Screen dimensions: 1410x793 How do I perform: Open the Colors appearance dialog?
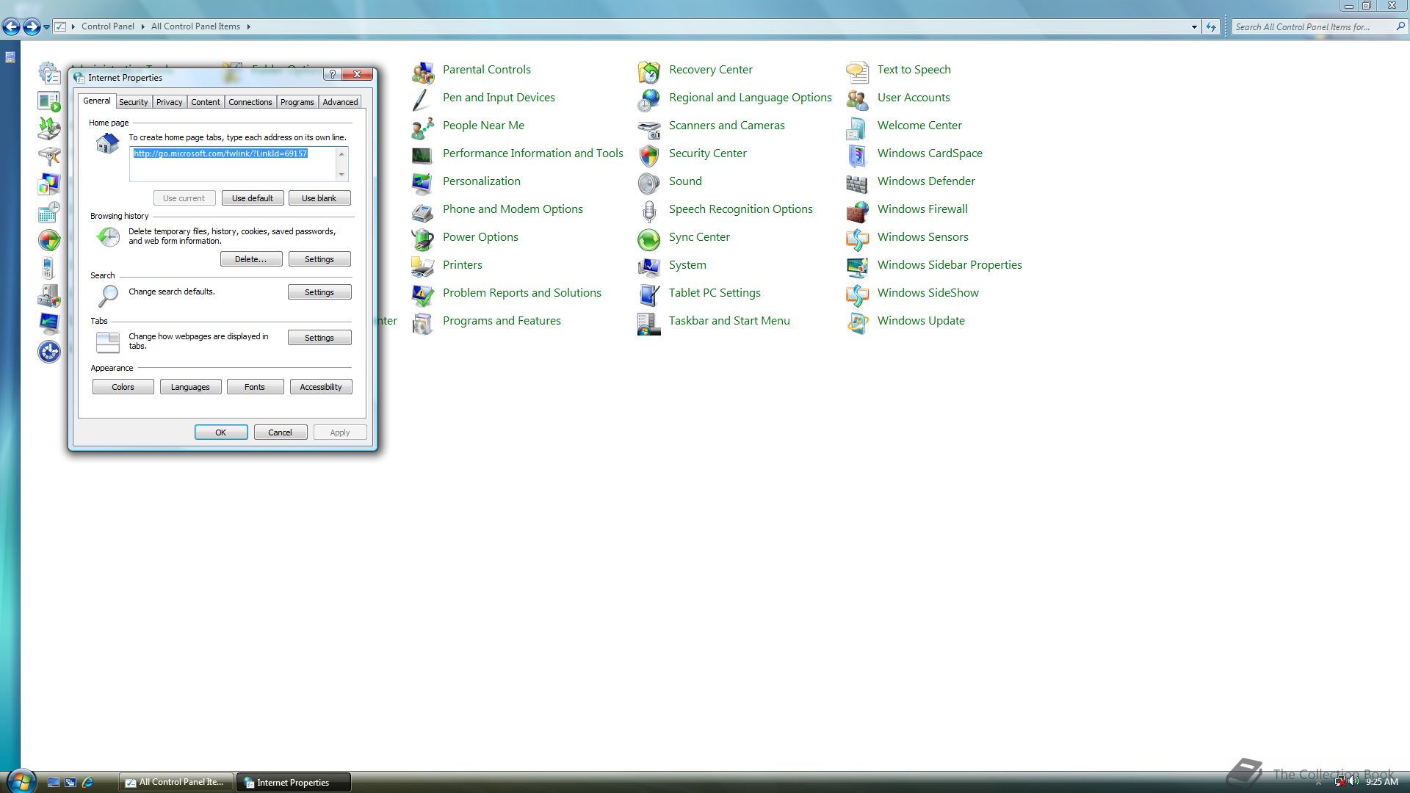point(123,387)
